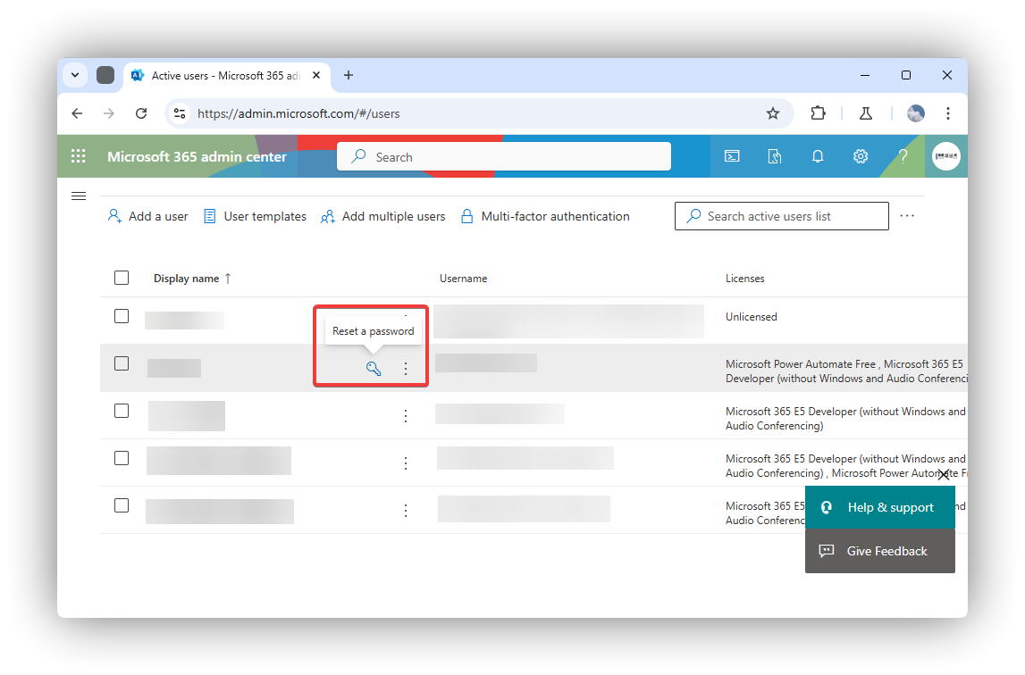Screen dimensions: 1025x675
Task: Open the notifications bell
Action: pyautogui.click(x=818, y=156)
